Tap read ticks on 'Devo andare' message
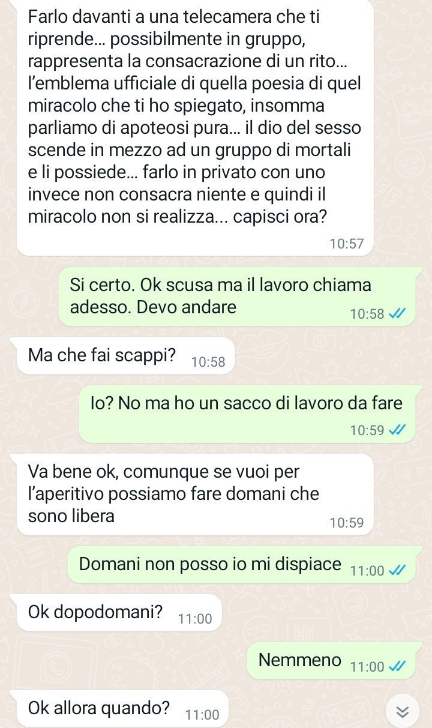 (x=398, y=313)
